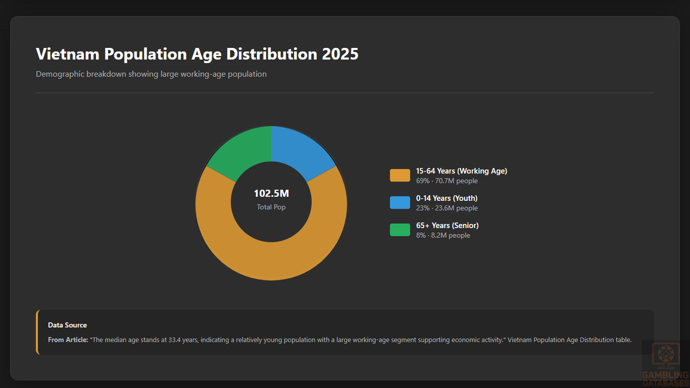Click the 0-14 Years (Youth) label
This screenshot has height=388, width=690.
[x=447, y=198]
